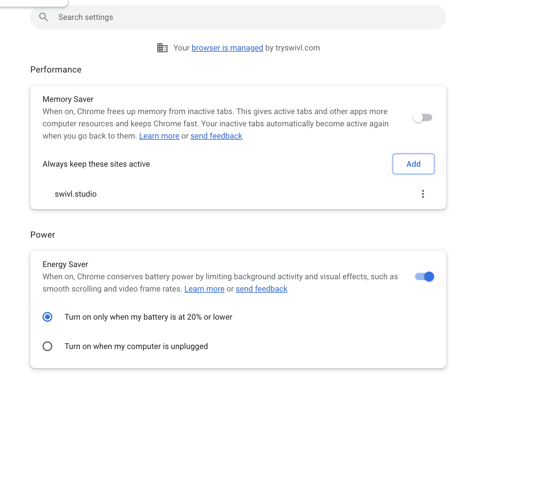The width and height of the screenshot is (542, 501).
Task: Disable the Energy Saver toggle
Action: [x=424, y=276]
